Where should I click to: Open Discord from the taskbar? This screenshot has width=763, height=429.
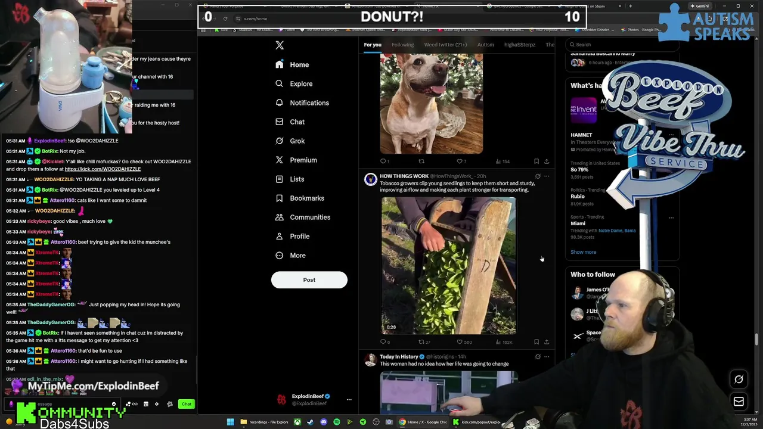pyautogui.click(x=324, y=422)
